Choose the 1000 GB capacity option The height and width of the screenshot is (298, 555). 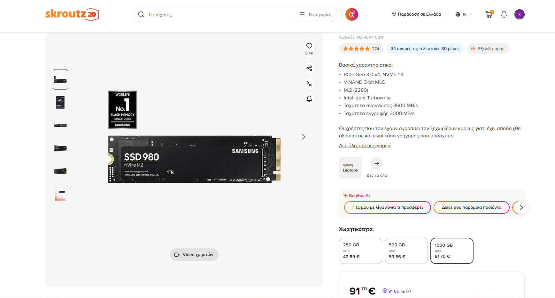click(x=452, y=251)
